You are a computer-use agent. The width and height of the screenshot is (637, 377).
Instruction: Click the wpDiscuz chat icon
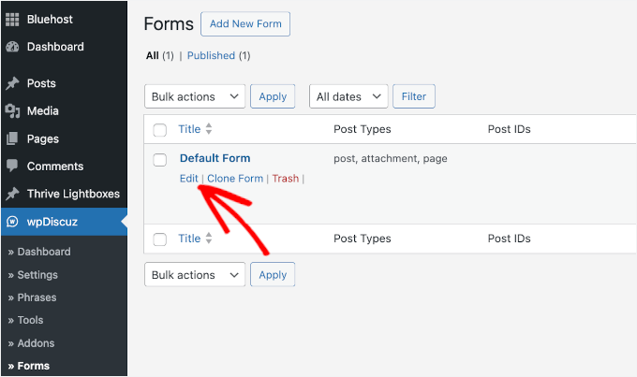[12, 223]
